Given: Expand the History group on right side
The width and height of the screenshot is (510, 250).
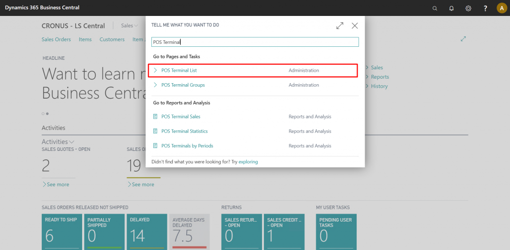Looking at the screenshot, I should 377,86.
